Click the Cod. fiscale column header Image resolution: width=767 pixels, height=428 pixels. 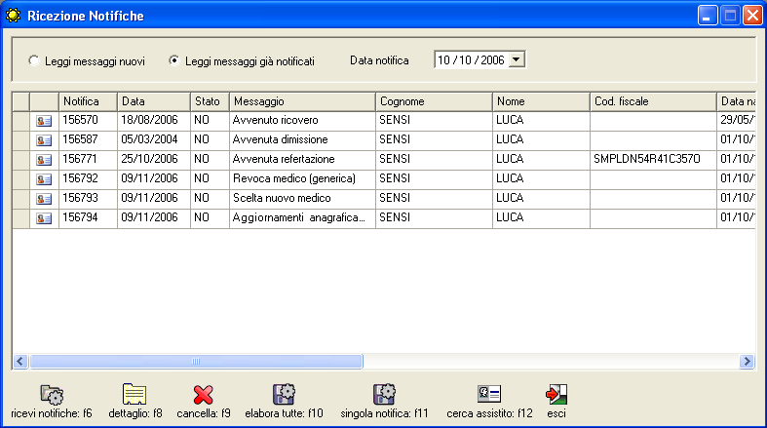tap(652, 101)
